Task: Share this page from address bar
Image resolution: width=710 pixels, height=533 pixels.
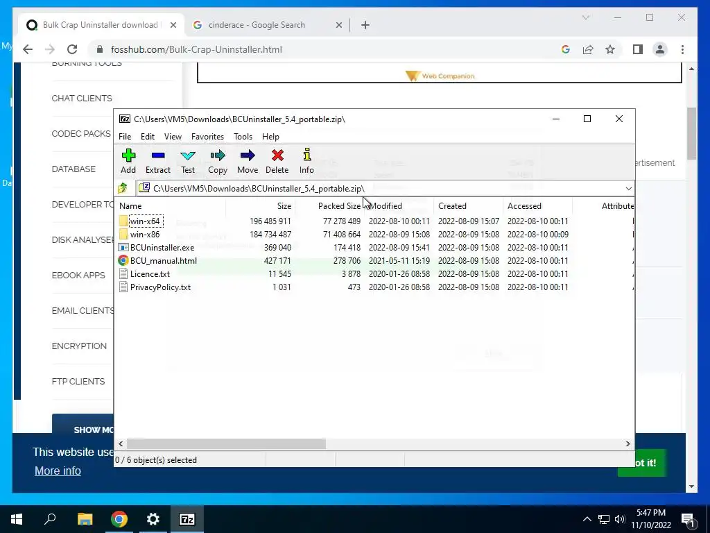Action: [x=588, y=49]
